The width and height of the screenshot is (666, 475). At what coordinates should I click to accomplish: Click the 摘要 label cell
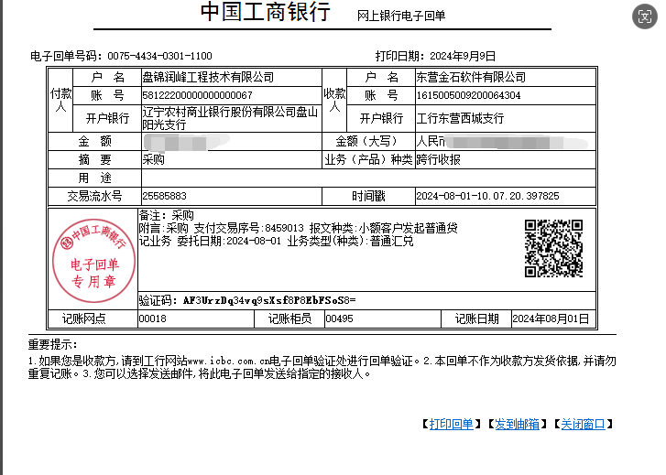(94, 159)
